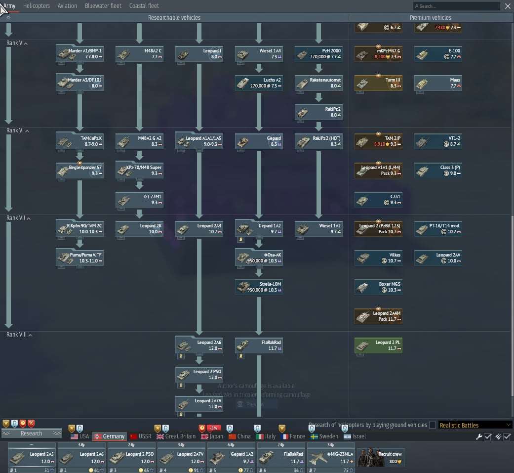This screenshot has height=473, width=514.
Task: Select the Leopard I vehicle card
Action: [199, 53]
